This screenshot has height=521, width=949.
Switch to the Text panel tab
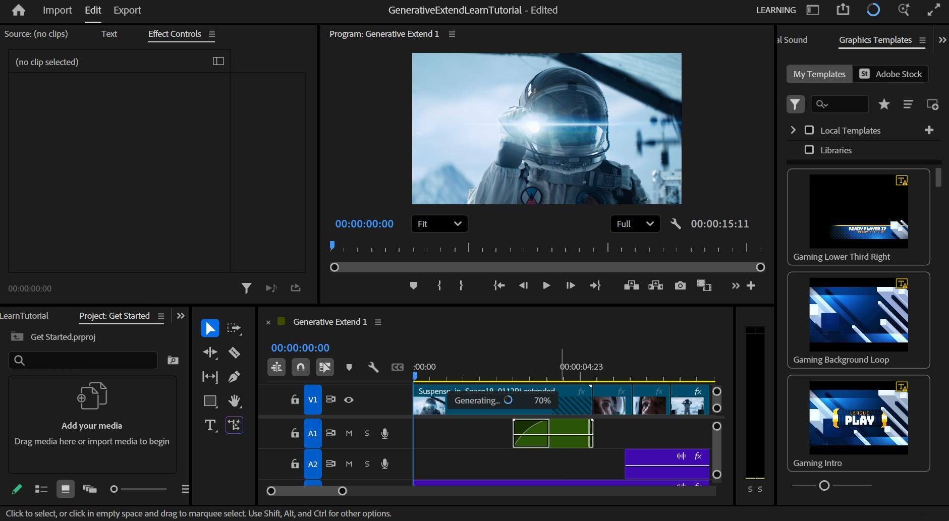[x=109, y=34]
